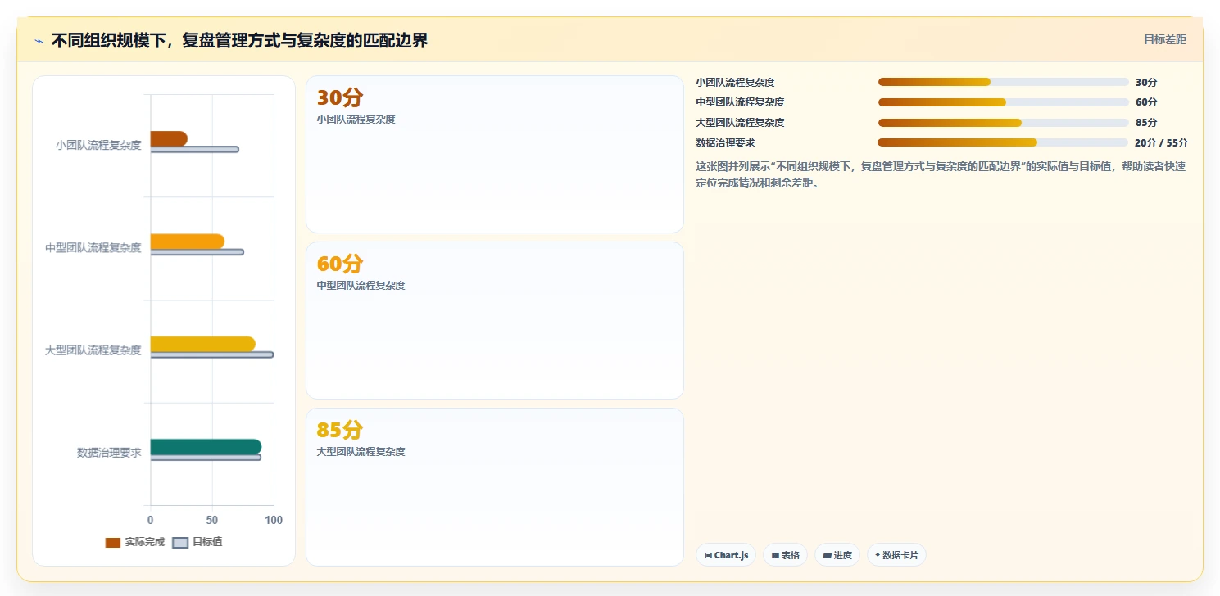Click the 小团队流程复杂度 chart axis label

[x=98, y=145]
